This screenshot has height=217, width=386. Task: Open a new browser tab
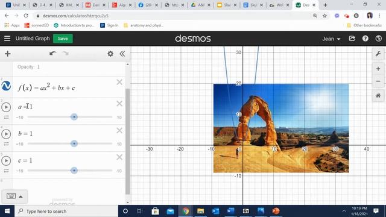pos(325,5)
